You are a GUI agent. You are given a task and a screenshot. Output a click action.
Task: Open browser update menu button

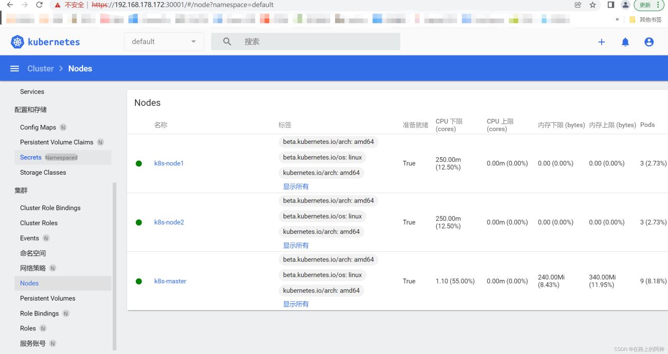[650, 5]
